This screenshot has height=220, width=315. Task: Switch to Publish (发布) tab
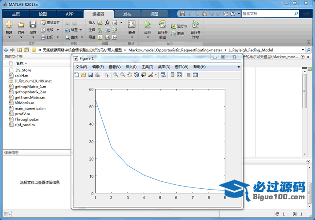pyautogui.click(x=127, y=14)
